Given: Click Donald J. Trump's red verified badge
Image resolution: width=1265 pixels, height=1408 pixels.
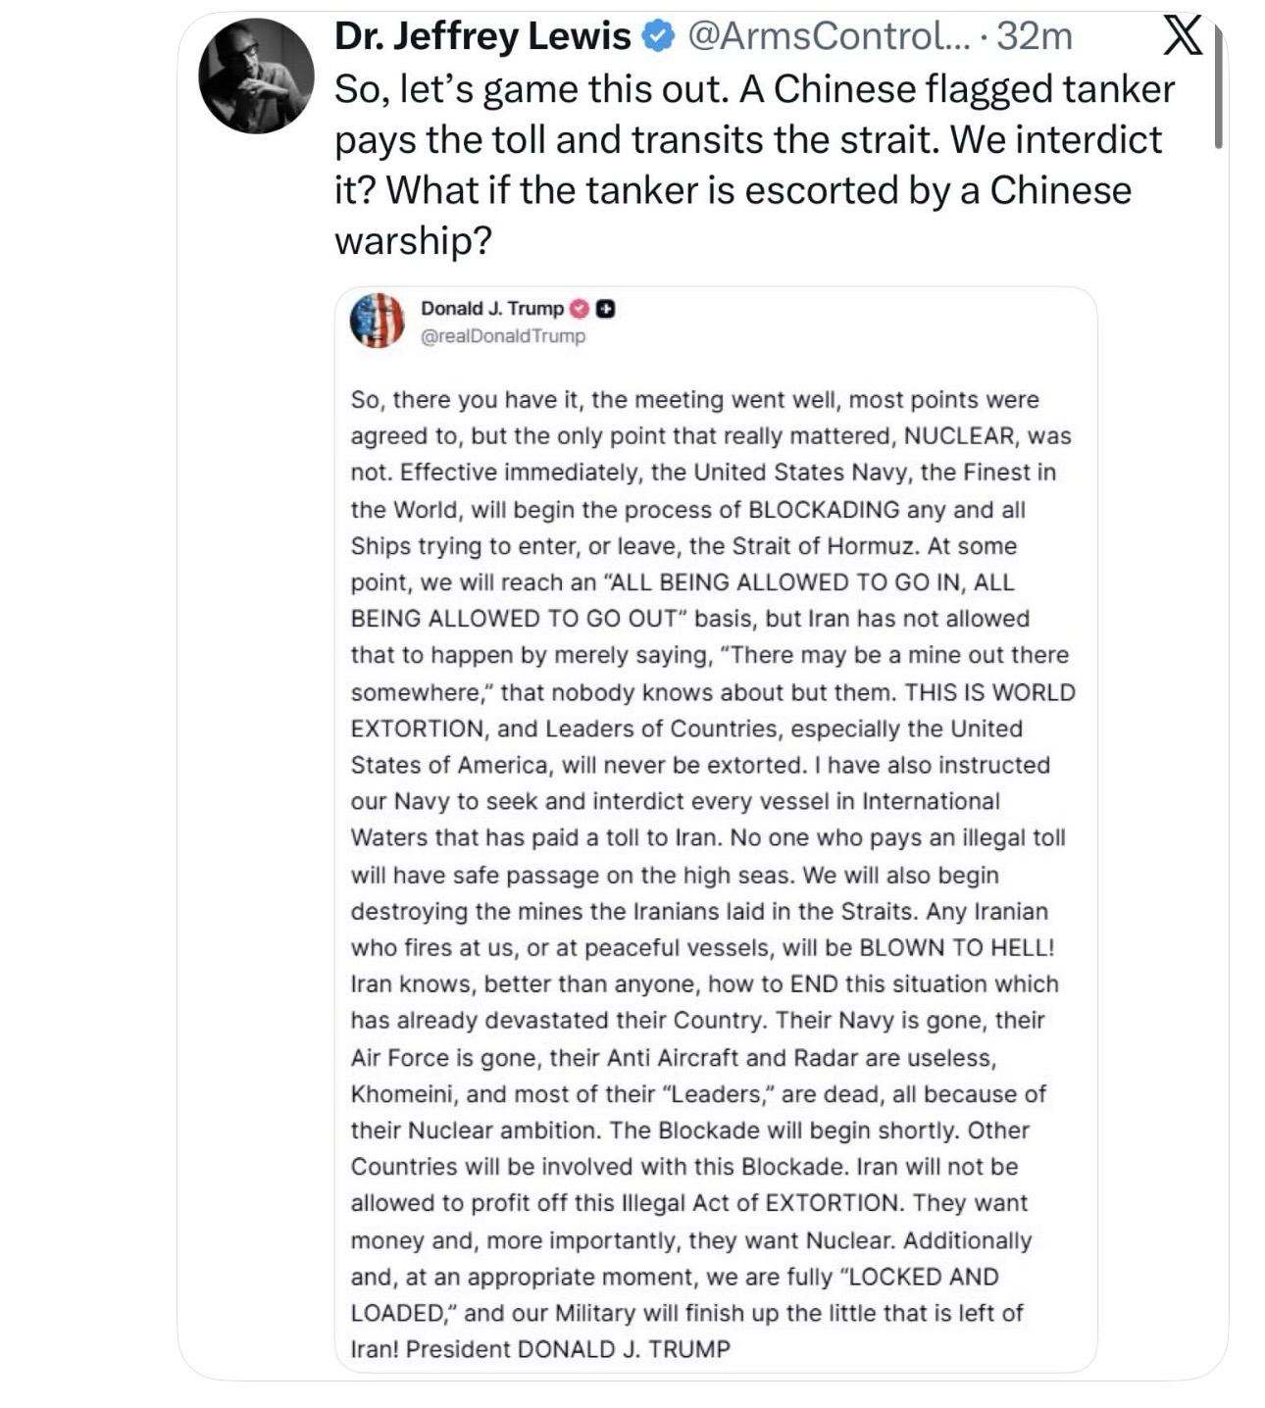Looking at the screenshot, I should tap(580, 309).
